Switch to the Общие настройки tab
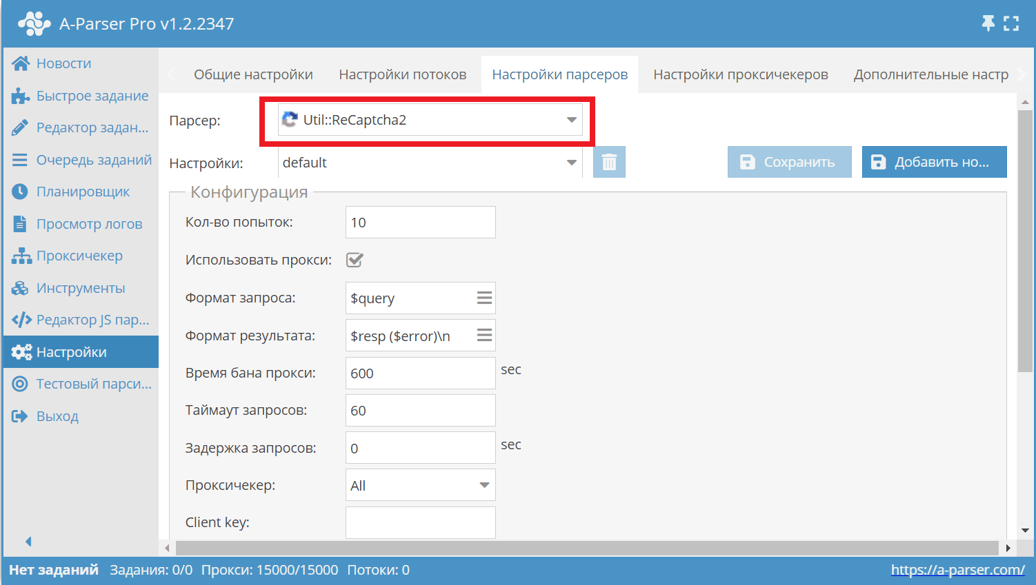This screenshot has height=585, width=1036. point(253,74)
